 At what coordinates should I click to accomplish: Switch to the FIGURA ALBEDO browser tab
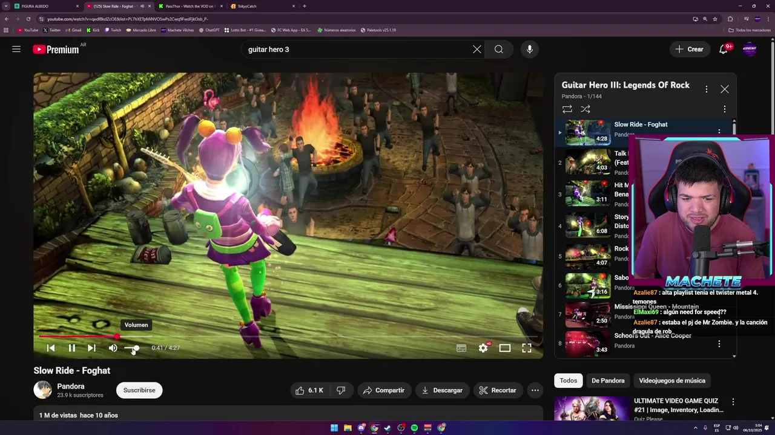point(47,6)
